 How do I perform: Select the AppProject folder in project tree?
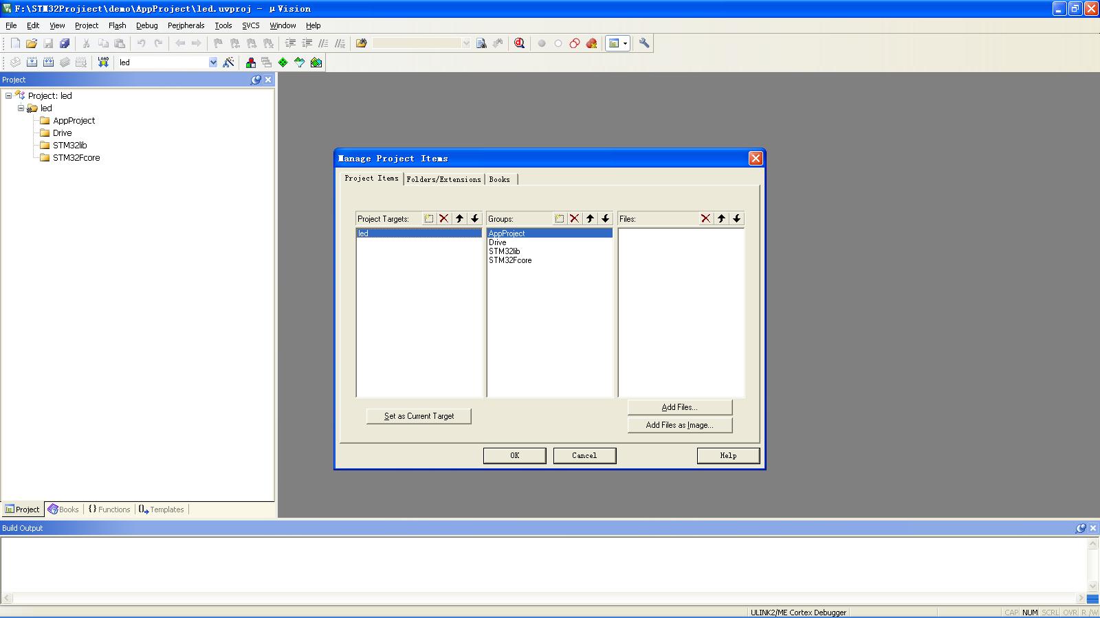point(67,120)
